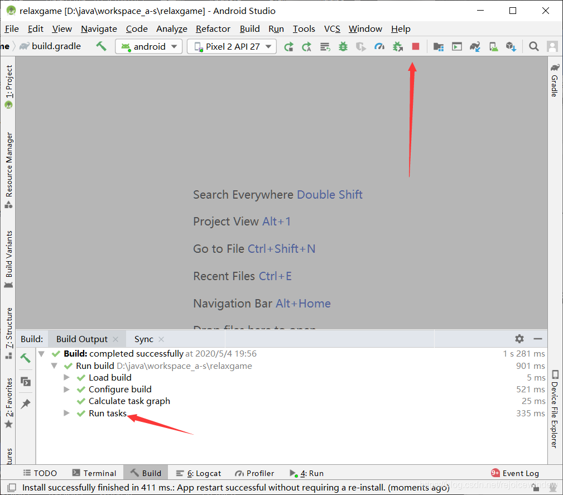Close the Sync tab
This screenshot has height=495, width=563.
pyautogui.click(x=161, y=339)
